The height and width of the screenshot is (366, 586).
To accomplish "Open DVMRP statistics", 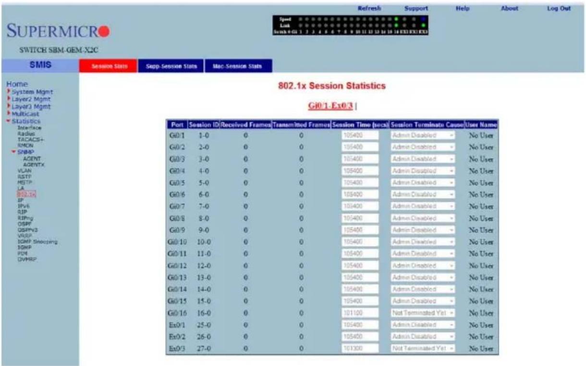I will (x=26, y=258).
